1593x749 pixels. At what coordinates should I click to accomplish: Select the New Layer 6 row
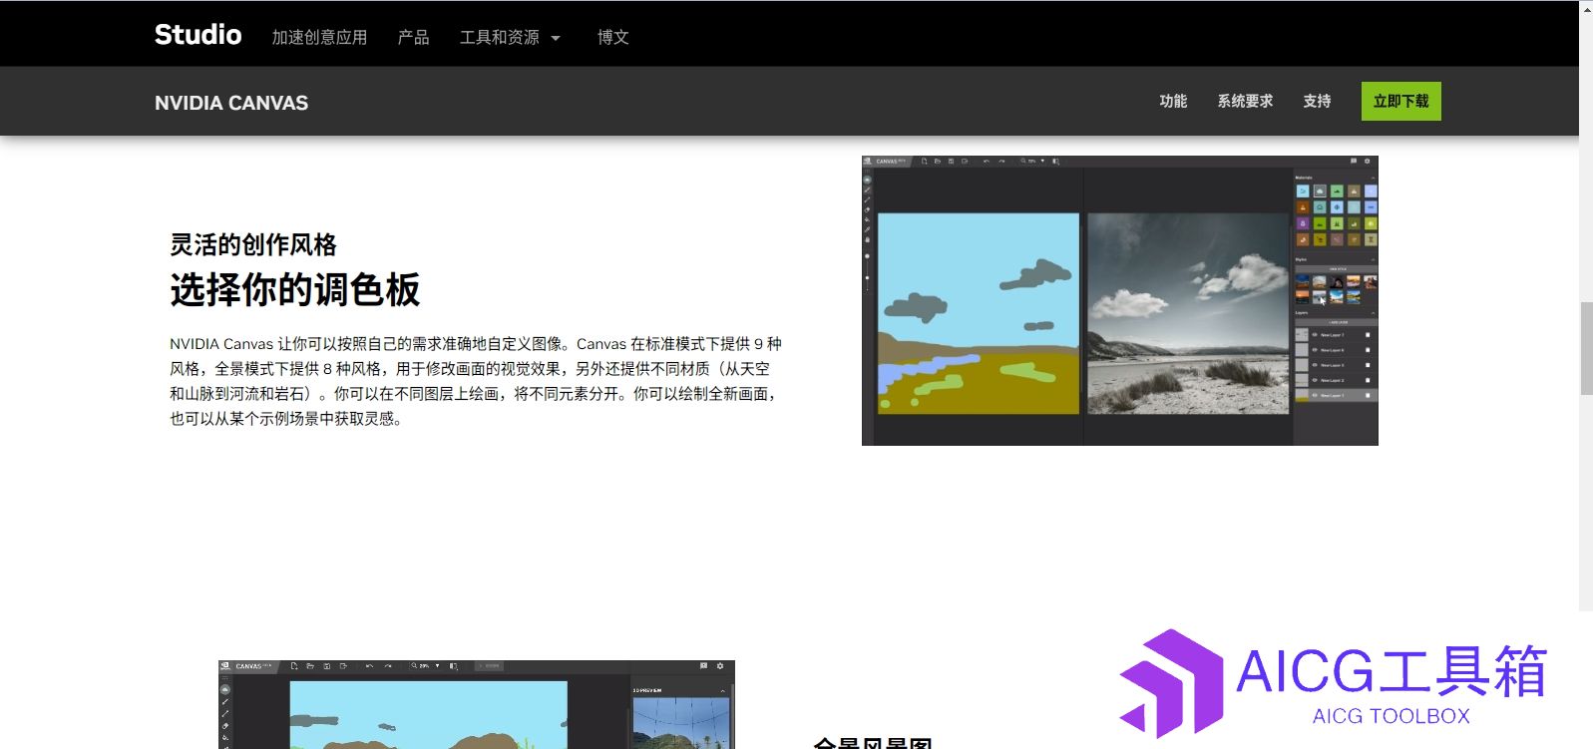pyautogui.click(x=1337, y=350)
